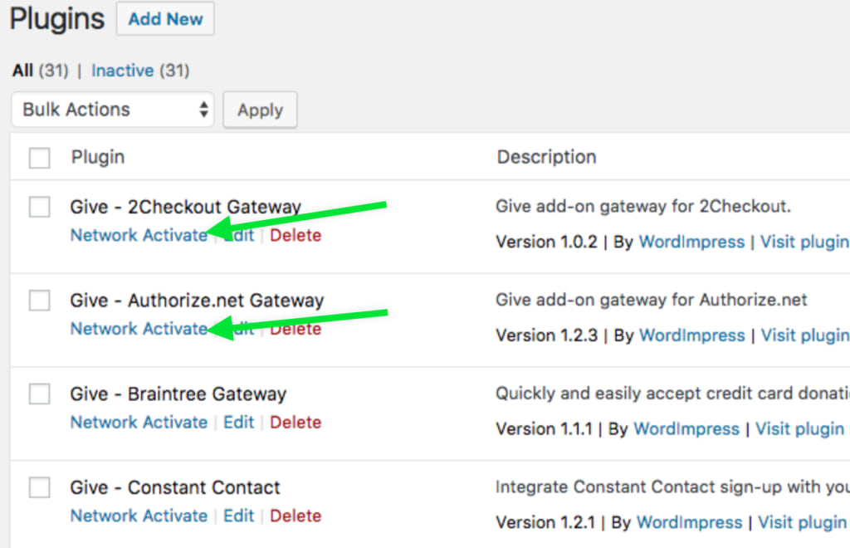This screenshot has width=850, height=548.
Task: Open WordImpress author link for Braintree
Action: coord(686,428)
